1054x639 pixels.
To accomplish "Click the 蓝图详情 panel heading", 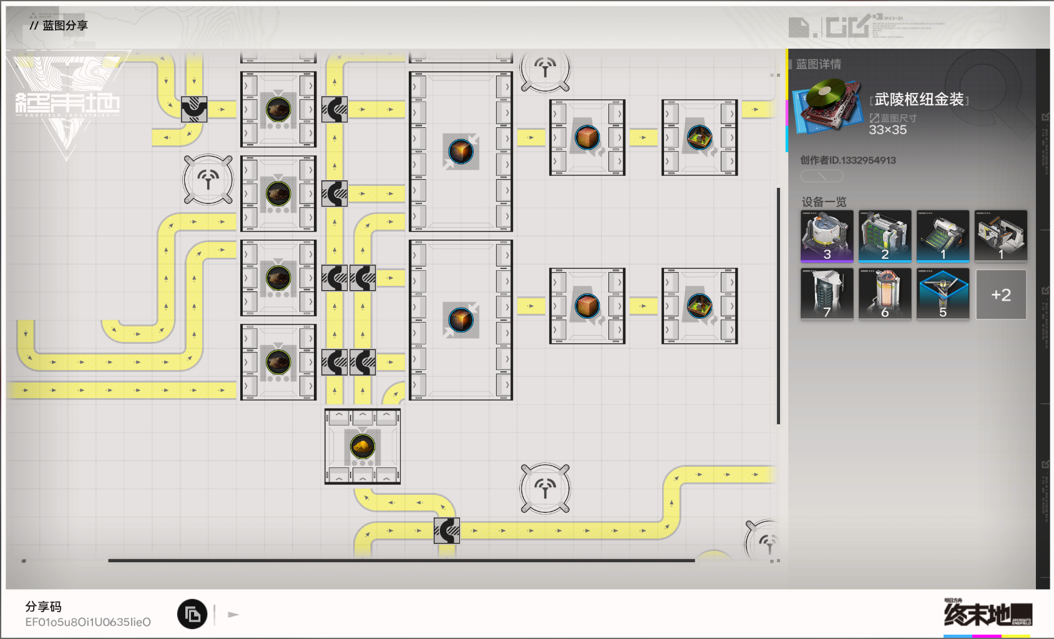I will pos(818,64).
